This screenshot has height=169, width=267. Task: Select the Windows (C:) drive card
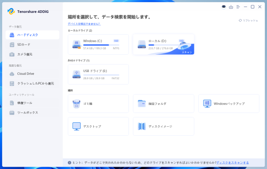[x=98, y=44]
